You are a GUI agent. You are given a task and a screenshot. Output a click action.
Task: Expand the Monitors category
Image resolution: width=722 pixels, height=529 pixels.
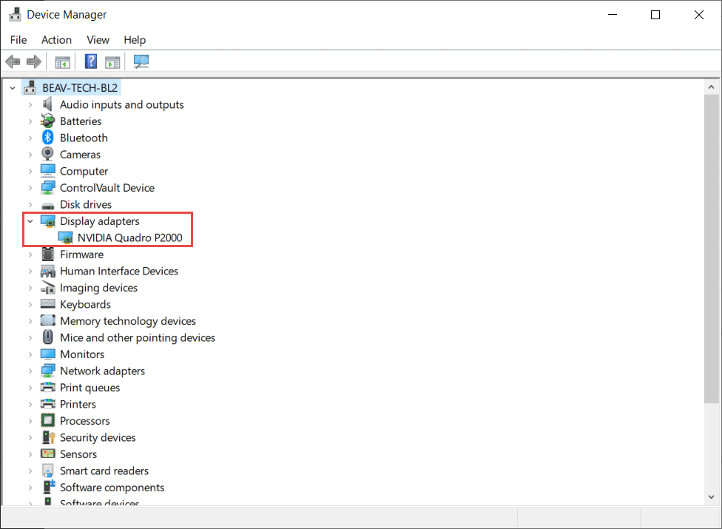pyautogui.click(x=30, y=354)
